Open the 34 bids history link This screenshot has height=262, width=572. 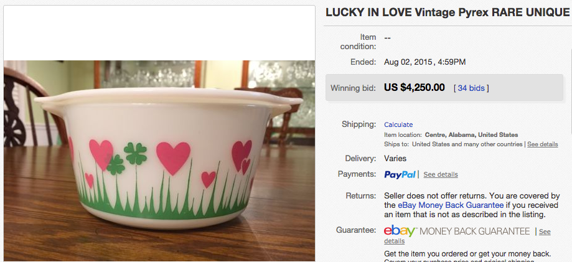(x=471, y=88)
